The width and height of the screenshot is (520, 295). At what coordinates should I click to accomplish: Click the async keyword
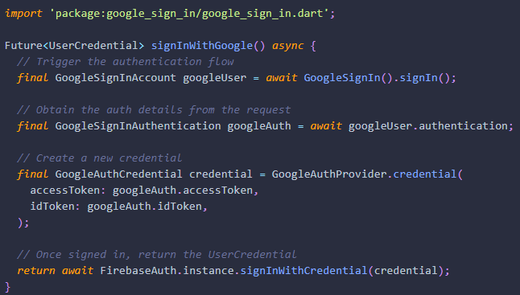[x=287, y=46]
